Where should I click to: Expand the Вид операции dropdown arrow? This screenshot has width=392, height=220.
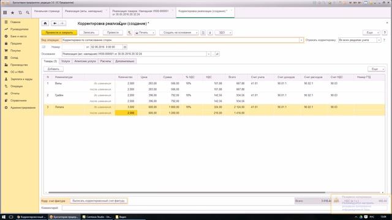click(x=301, y=40)
